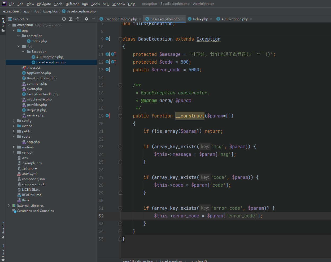Click override gutter icon on line 9
This screenshot has height=262, width=331.
(108, 39)
